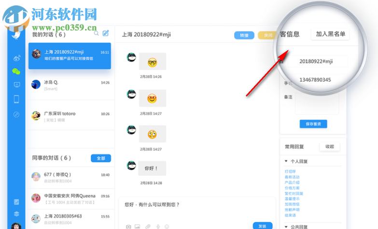Open the Weibo channel in sidebar
The image size is (378, 229).
pos(16,58)
